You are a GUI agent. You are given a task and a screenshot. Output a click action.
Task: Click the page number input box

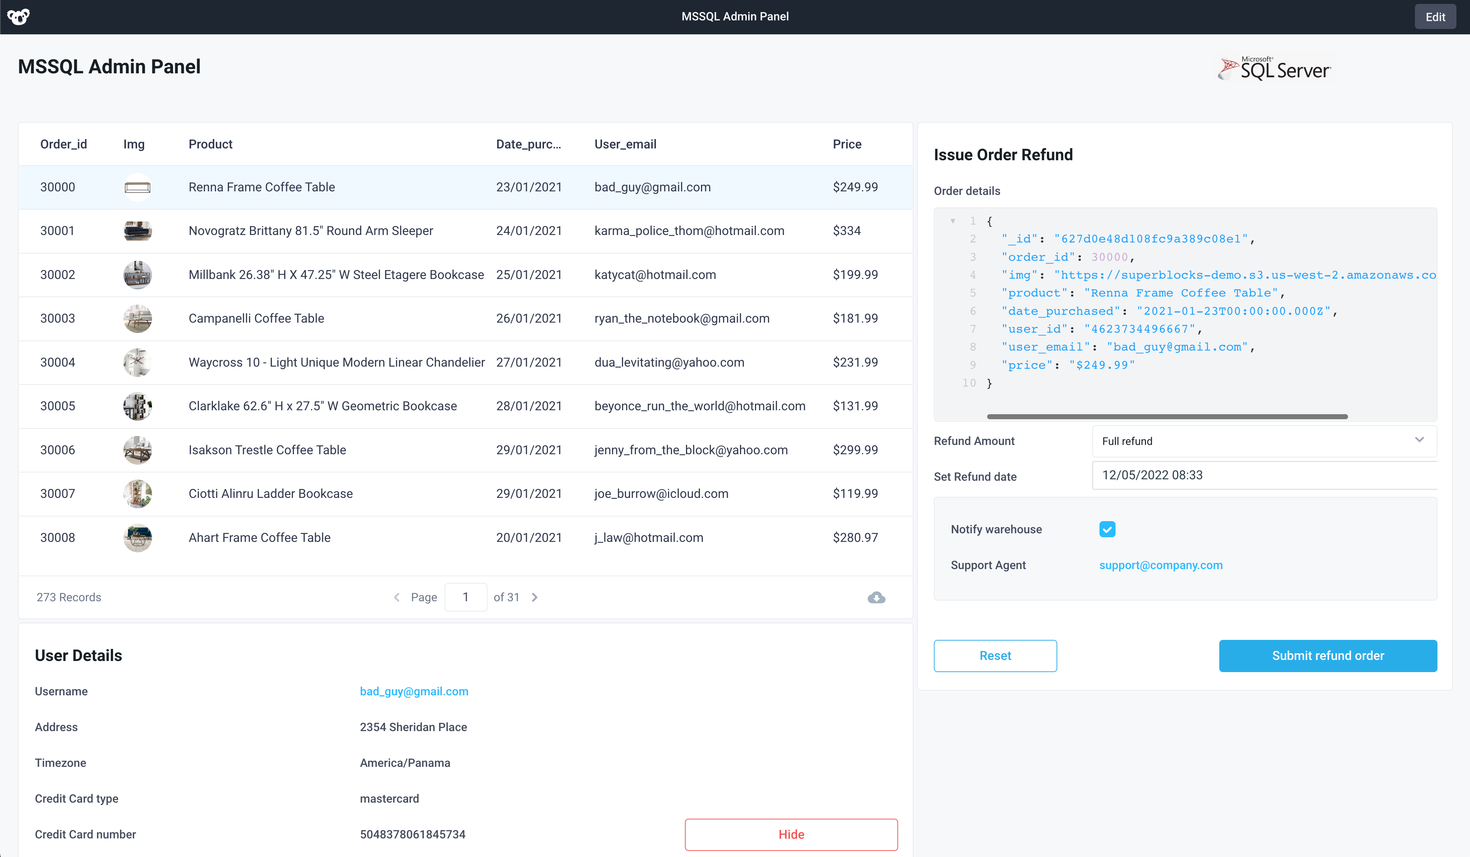click(x=466, y=597)
